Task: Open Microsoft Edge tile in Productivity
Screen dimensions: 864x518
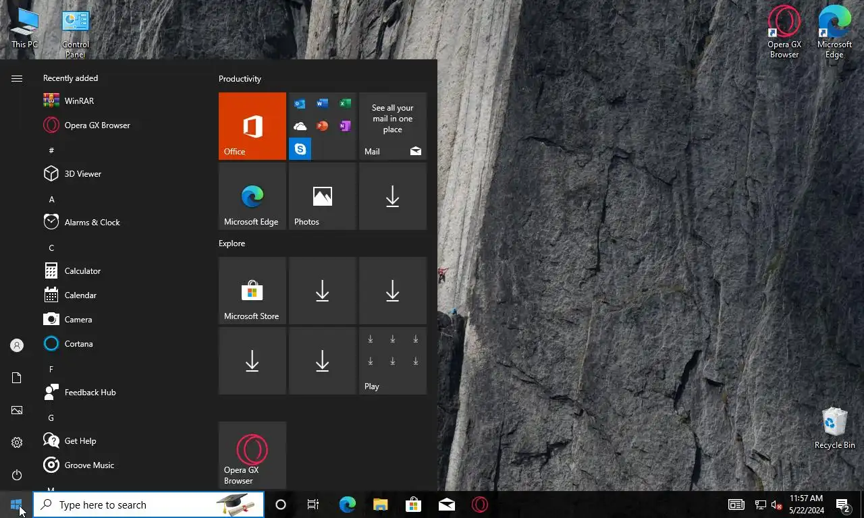Action: tap(252, 196)
